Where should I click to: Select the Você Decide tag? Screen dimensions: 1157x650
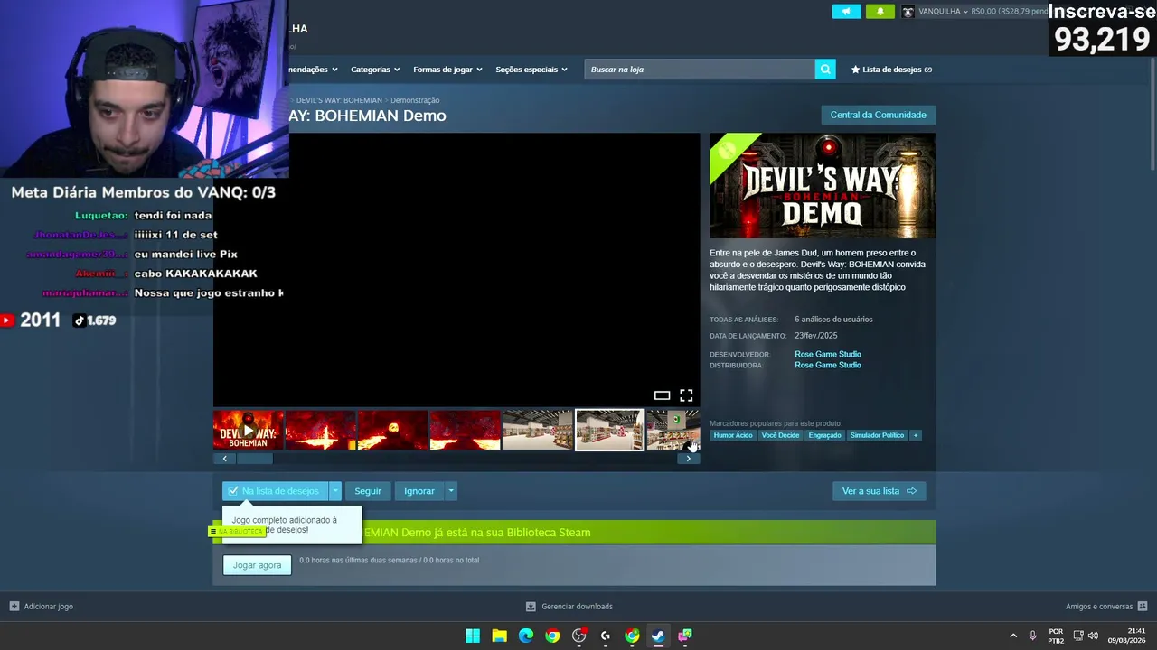pos(780,435)
